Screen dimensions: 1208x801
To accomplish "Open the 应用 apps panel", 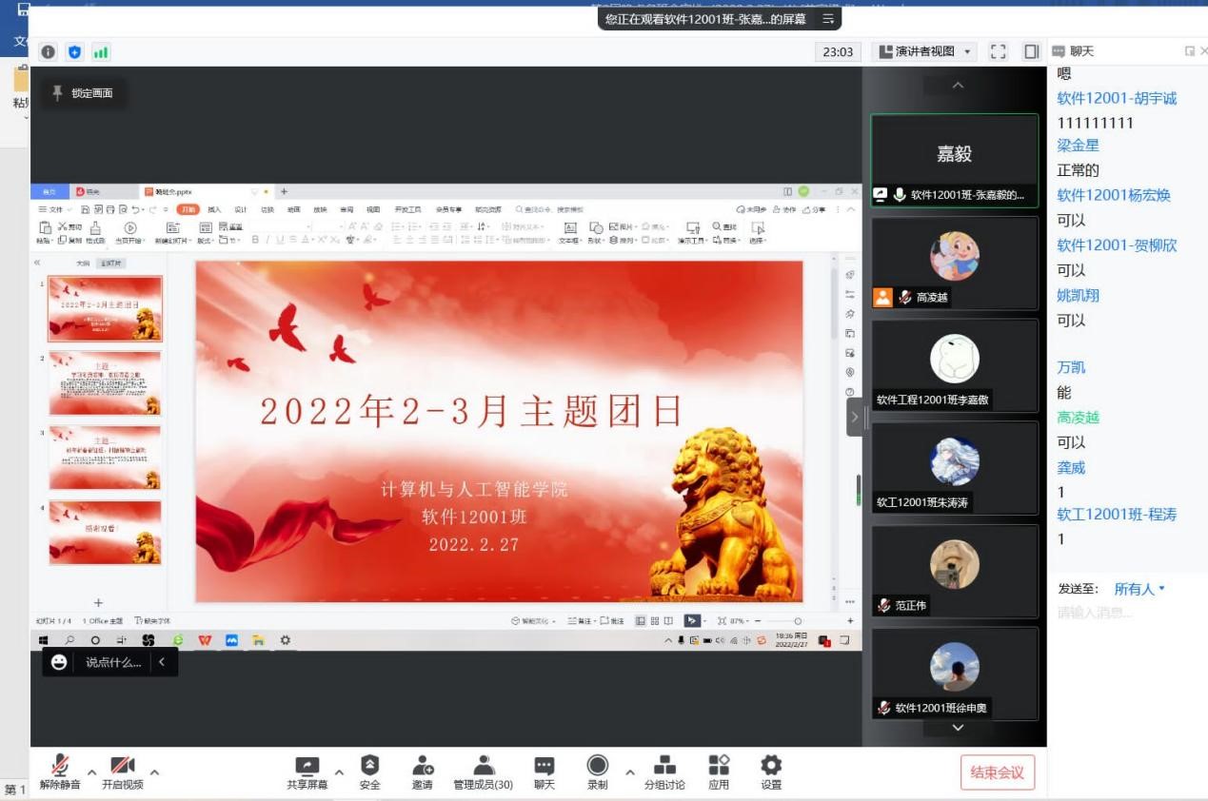I will pos(719,772).
